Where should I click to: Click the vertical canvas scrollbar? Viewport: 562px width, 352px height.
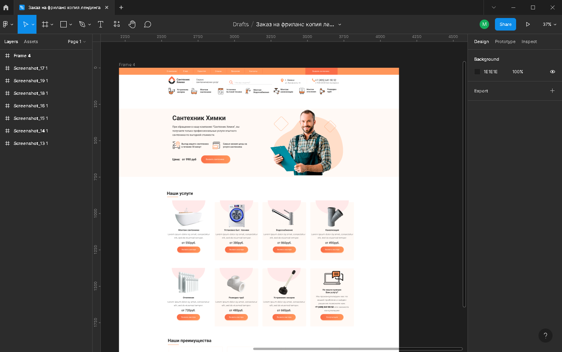point(464,184)
